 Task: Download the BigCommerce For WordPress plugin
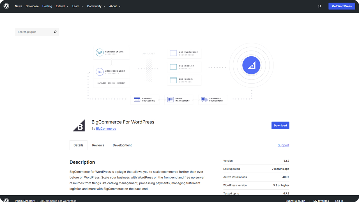tap(280, 125)
